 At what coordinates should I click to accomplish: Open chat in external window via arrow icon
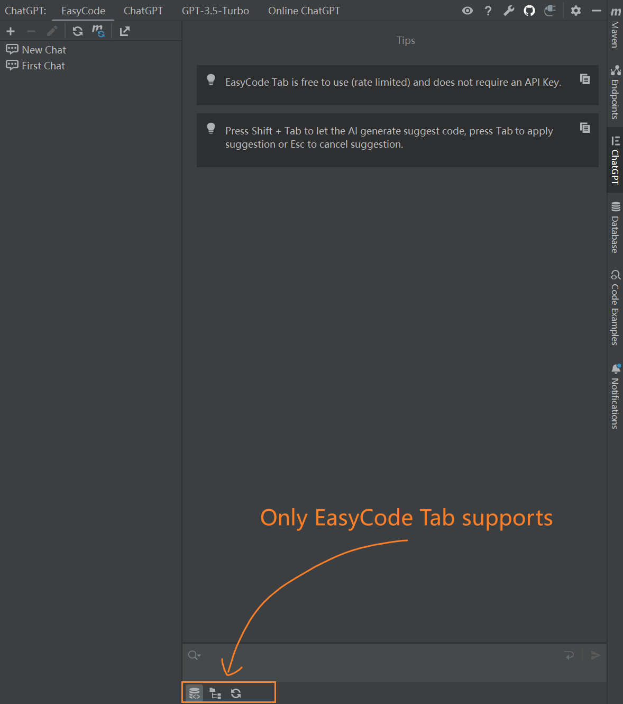[124, 31]
